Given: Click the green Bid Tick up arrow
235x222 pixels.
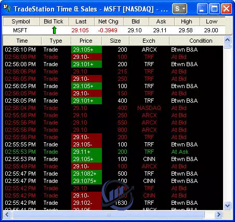Looking at the screenshot, I should 54,30.
